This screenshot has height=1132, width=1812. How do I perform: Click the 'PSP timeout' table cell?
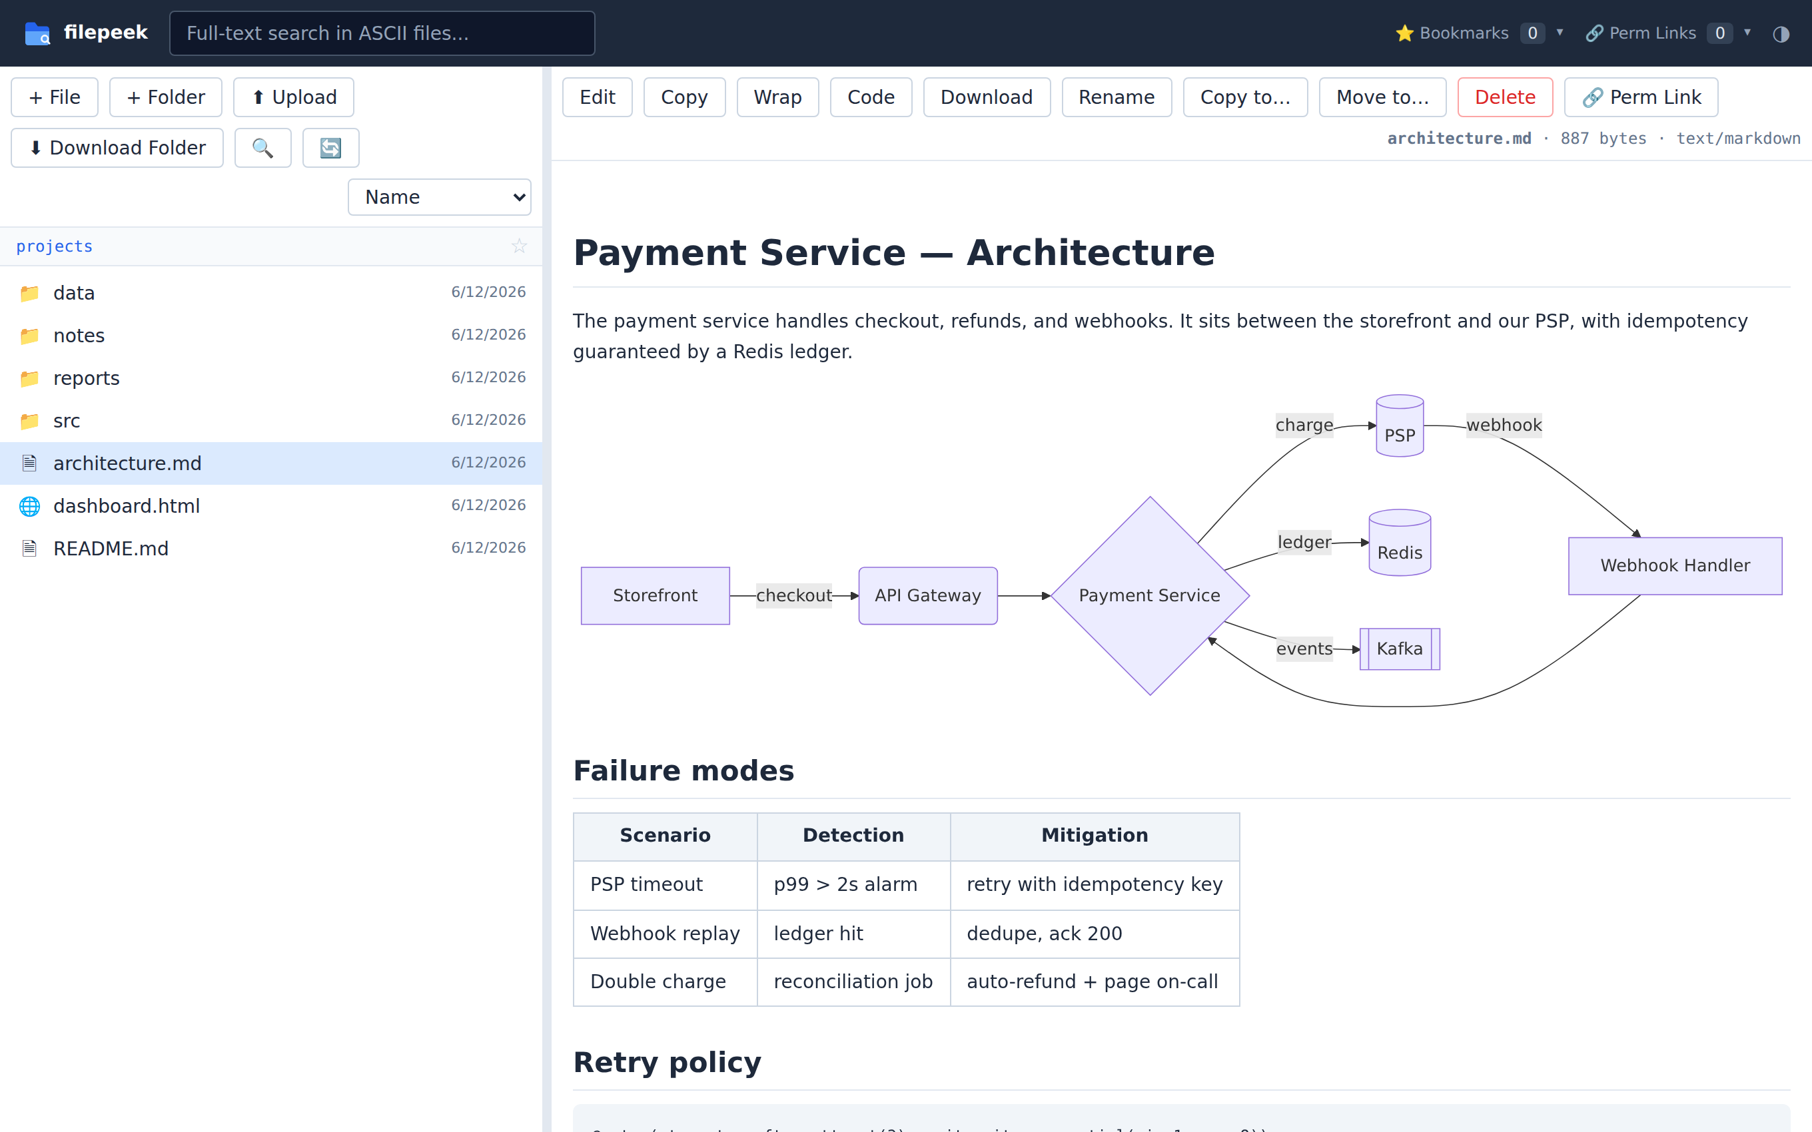click(x=665, y=885)
